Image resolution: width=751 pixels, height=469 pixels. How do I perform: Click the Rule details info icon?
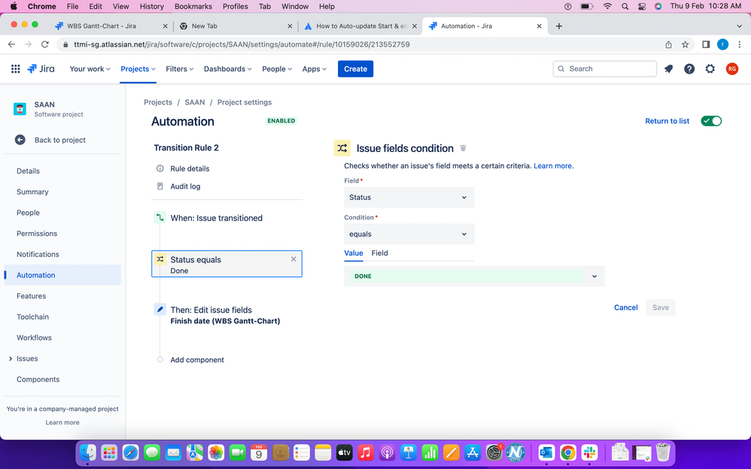160,168
